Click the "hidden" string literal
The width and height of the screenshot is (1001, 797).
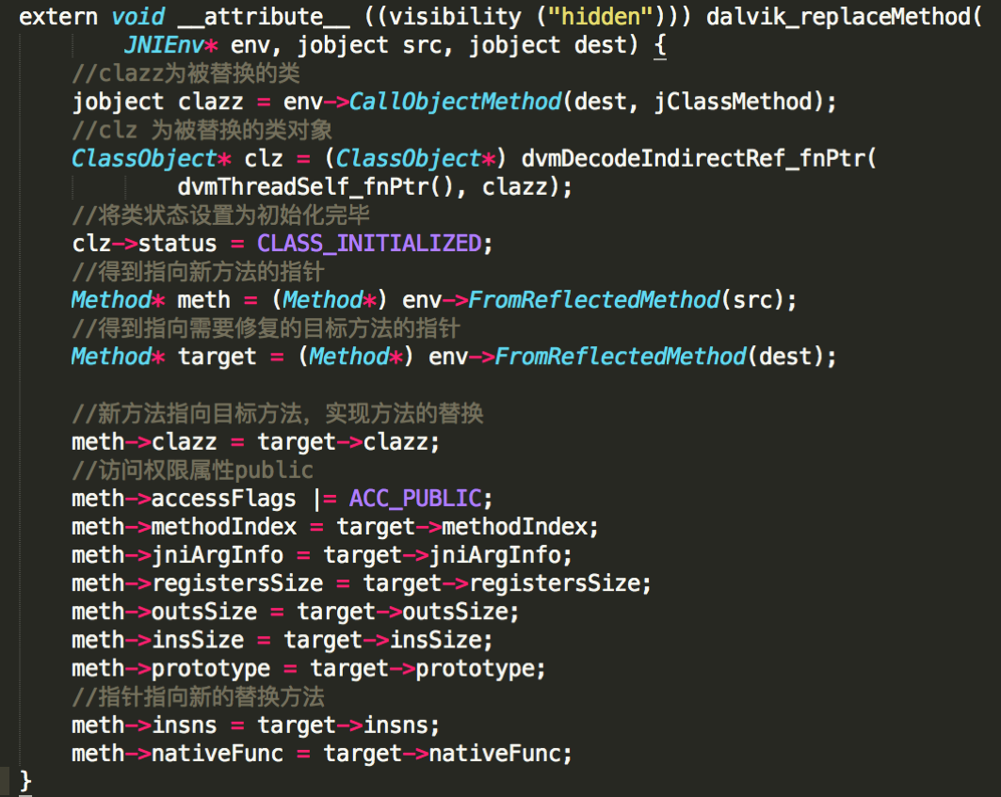[601, 17]
